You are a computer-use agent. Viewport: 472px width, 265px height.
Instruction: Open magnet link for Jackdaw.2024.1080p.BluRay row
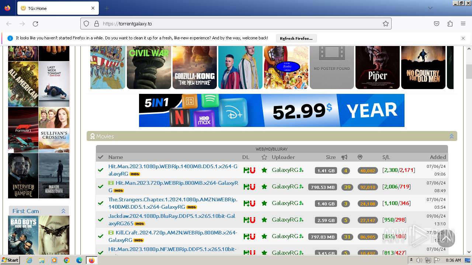(x=253, y=220)
